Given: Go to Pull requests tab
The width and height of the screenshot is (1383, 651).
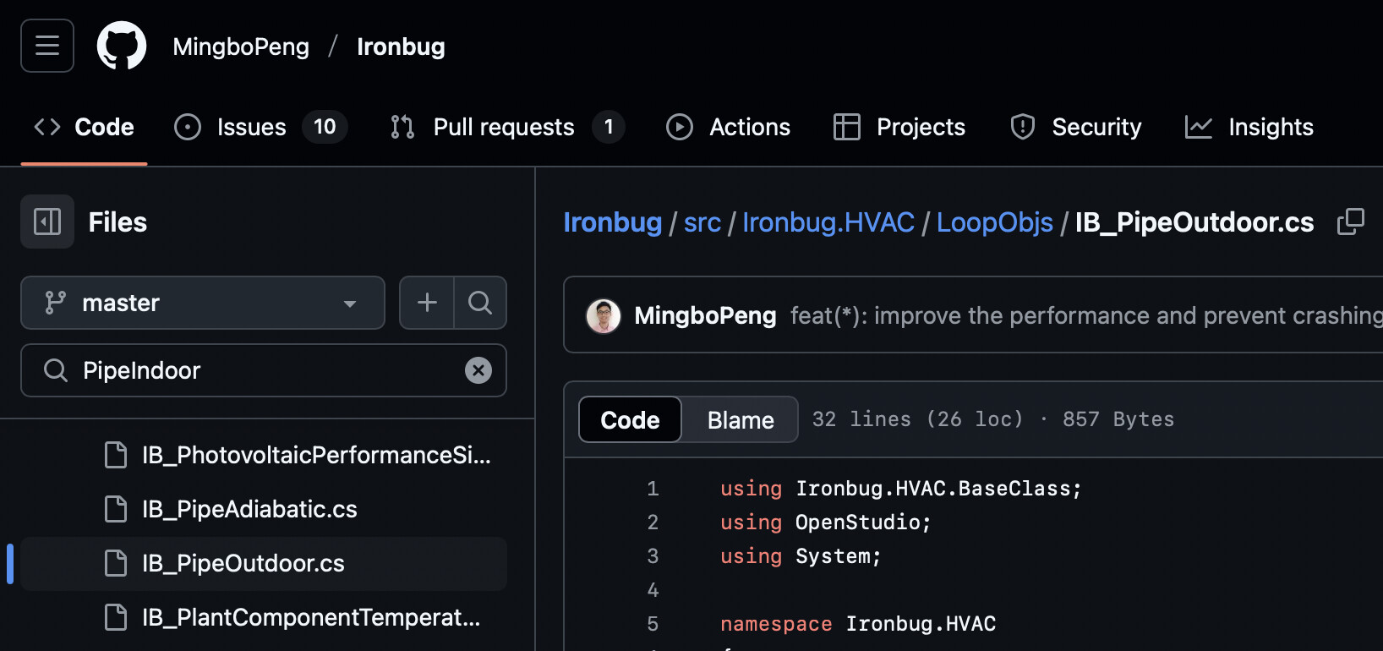Looking at the screenshot, I should click(x=507, y=127).
